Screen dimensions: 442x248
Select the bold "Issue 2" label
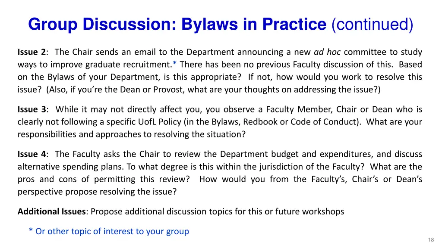[32, 53]
